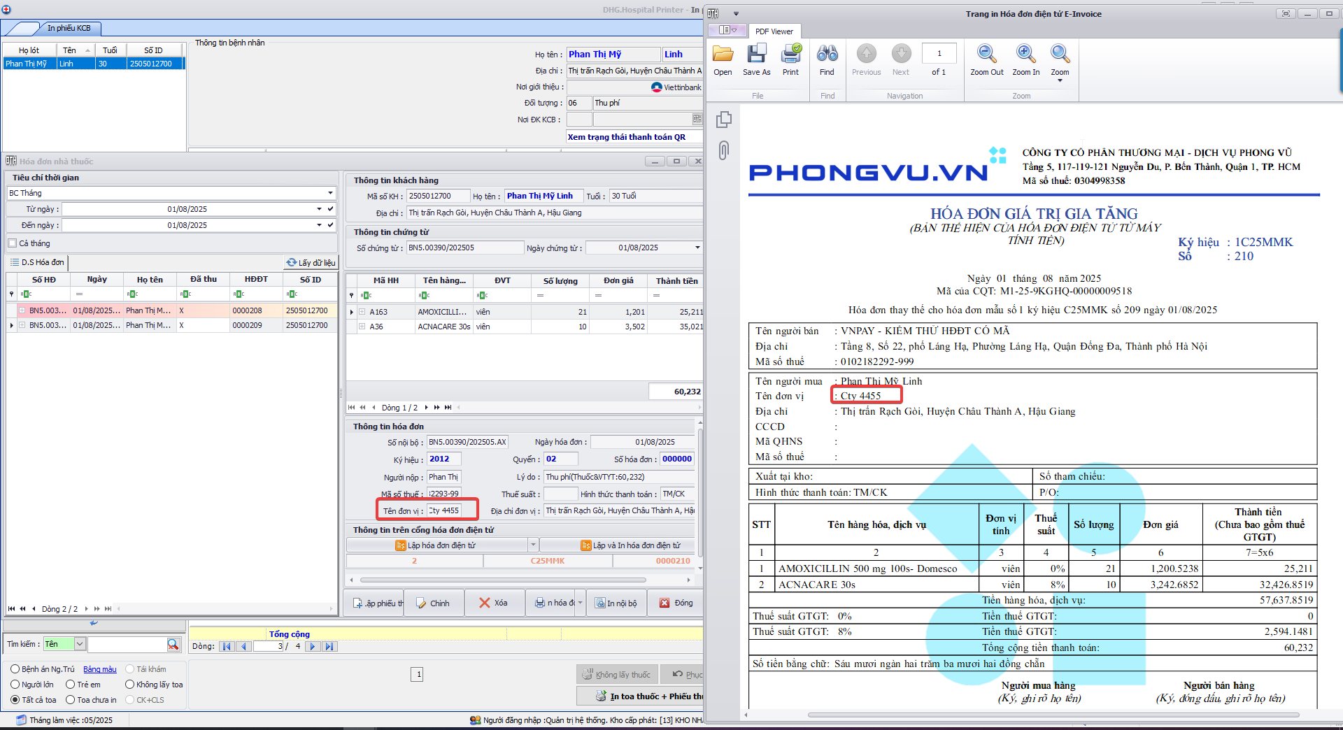Select the Người lớn radio button
Viewport: 1343px width, 730px height.
[x=15, y=685]
